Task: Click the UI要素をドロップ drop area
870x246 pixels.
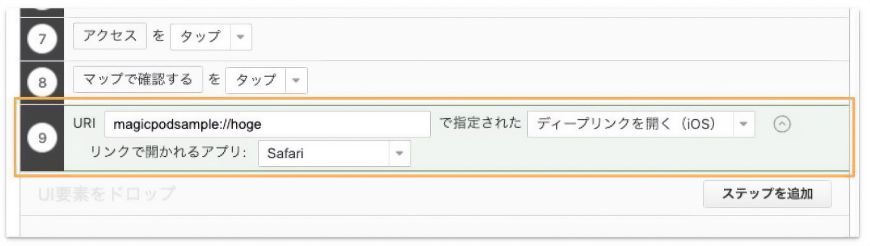Action: [107, 194]
